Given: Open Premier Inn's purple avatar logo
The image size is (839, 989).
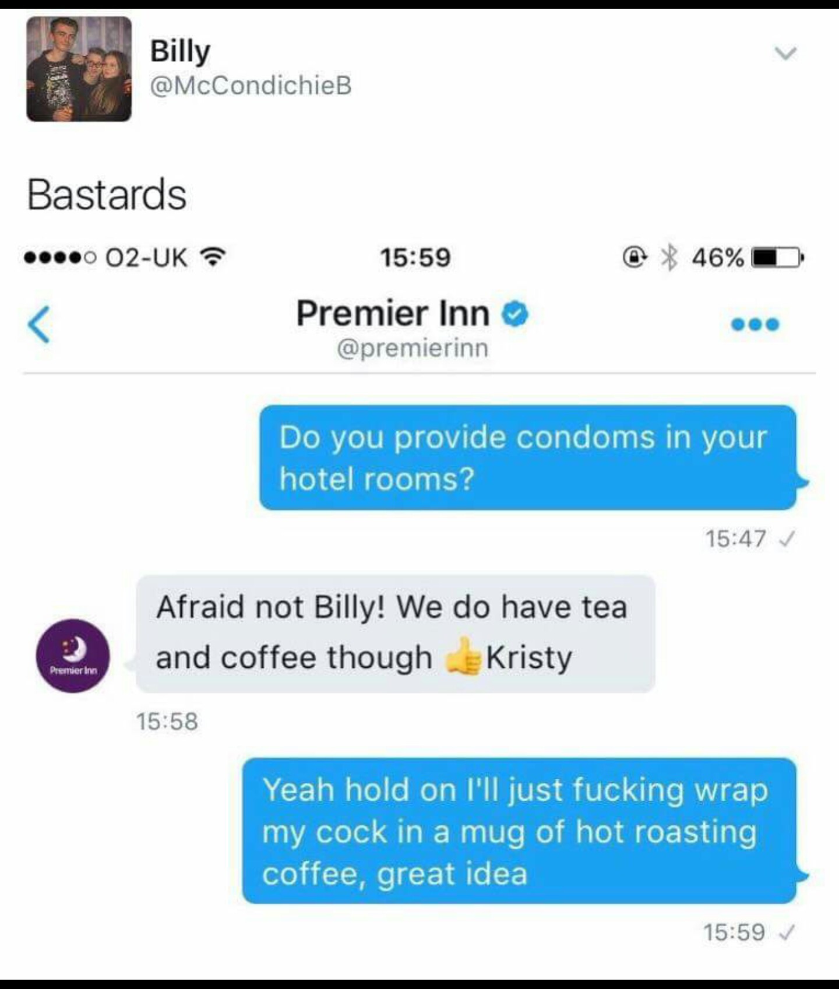Looking at the screenshot, I should coord(73,656).
